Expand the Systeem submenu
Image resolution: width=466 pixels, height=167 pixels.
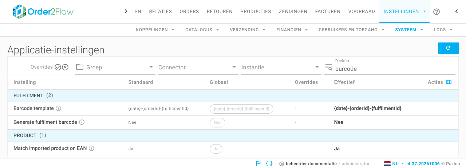[x=409, y=30]
